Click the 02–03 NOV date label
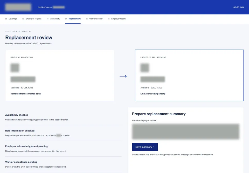Screen dimensions: 249x173 [239, 7]
